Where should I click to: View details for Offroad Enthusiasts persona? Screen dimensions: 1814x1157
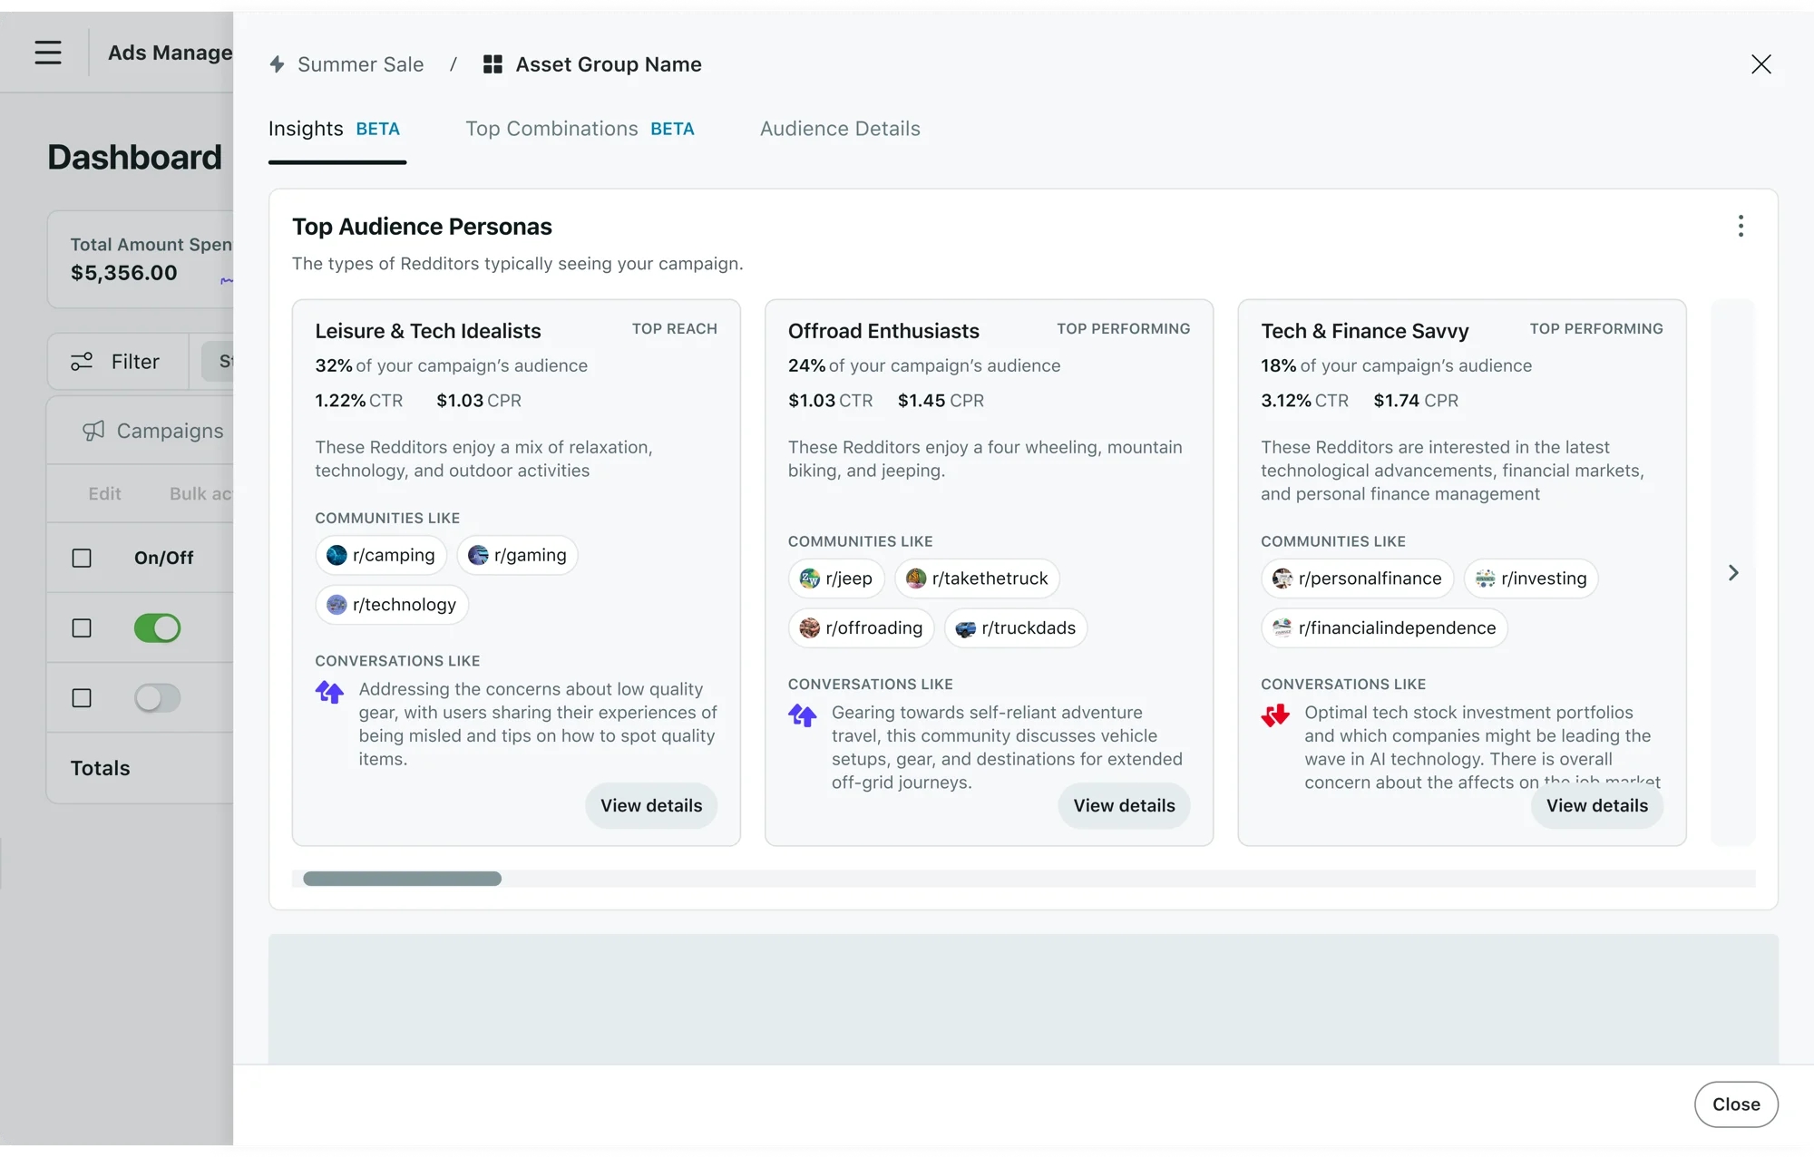(1123, 805)
